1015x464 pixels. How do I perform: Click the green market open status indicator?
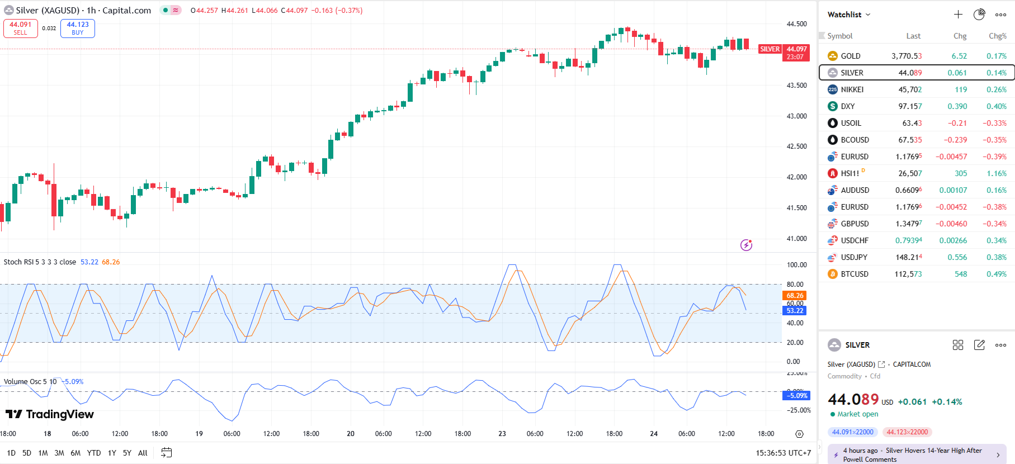(x=833, y=414)
